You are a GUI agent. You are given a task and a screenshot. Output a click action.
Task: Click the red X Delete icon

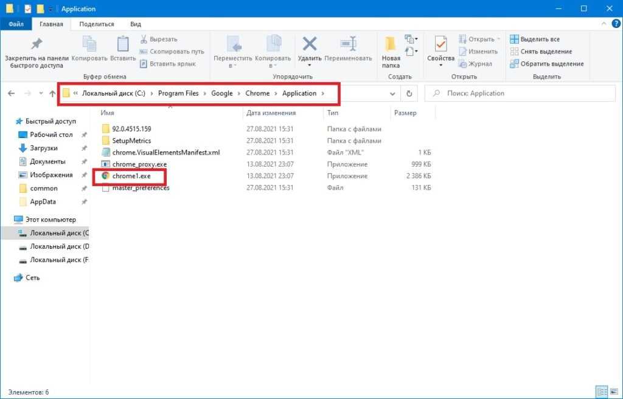(x=310, y=44)
